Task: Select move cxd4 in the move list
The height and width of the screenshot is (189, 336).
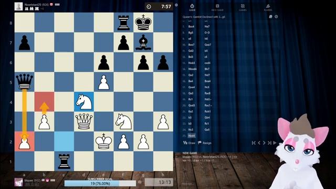Action: [x=207, y=63]
